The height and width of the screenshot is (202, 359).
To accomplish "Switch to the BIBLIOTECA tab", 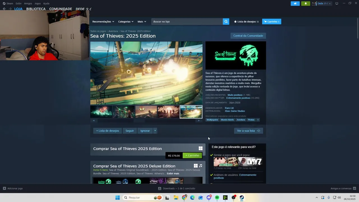I will pos(36,9).
